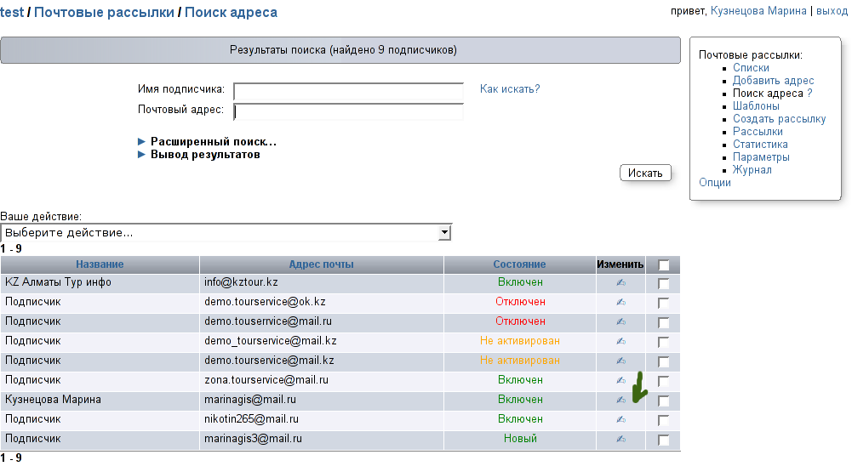Click 'test' breadcrumb link
Image resolution: width=852 pixels, height=466 pixels.
click(12, 13)
